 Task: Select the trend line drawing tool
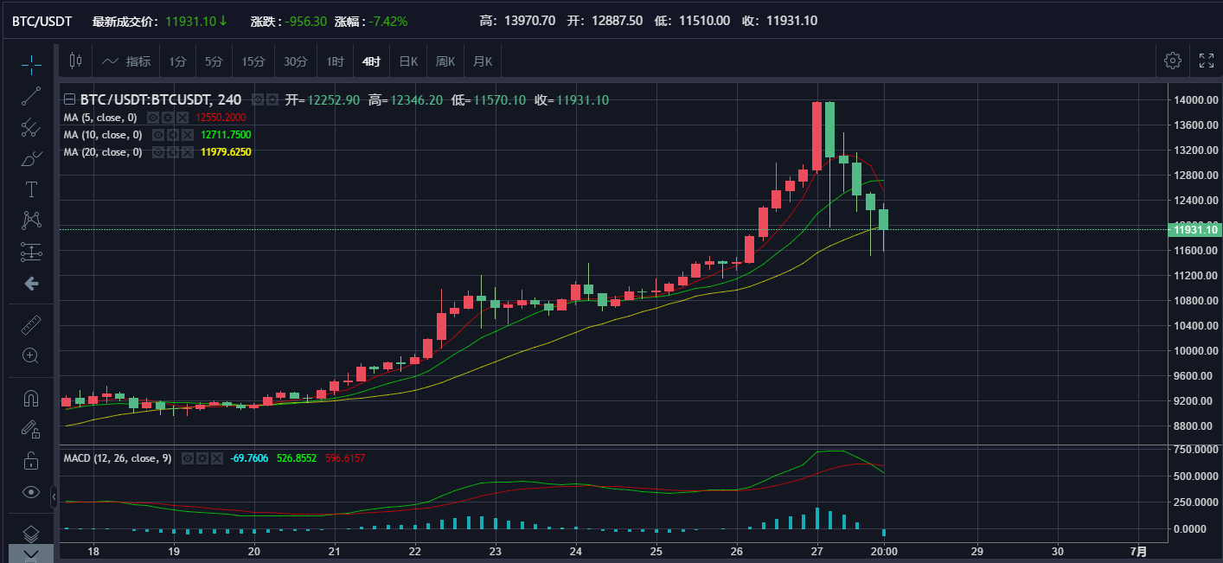(x=31, y=96)
